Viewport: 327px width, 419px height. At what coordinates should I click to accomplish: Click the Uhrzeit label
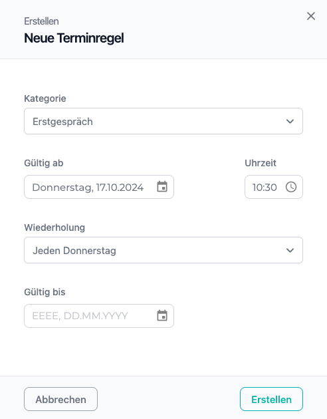click(261, 163)
